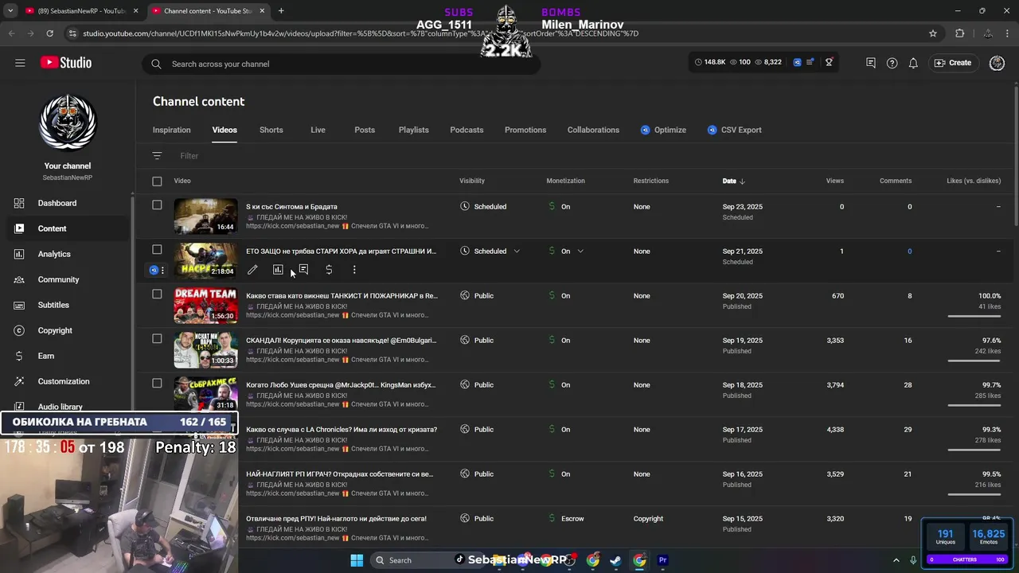The width and height of the screenshot is (1019, 573).
Task: Open Windows Start menu
Action: pos(357,560)
